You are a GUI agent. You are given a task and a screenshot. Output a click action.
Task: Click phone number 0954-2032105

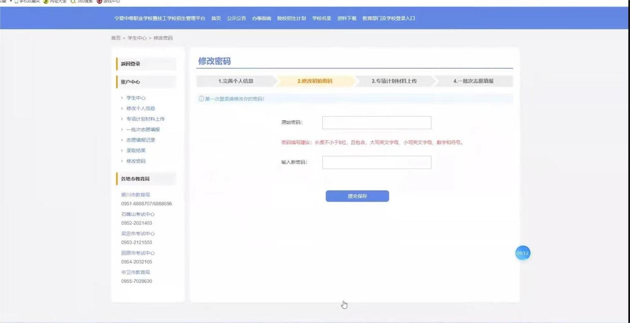tap(136, 262)
